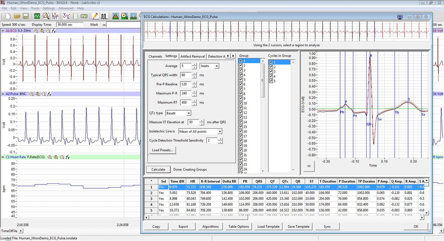Click the Calculate button

[x=158, y=169]
